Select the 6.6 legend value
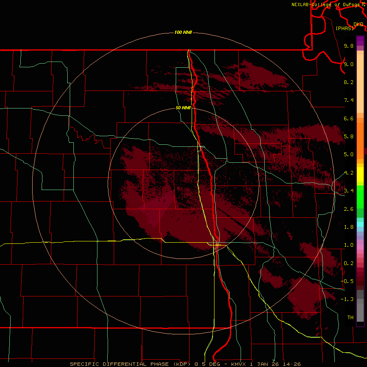The height and width of the screenshot is (367, 367). click(x=349, y=118)
